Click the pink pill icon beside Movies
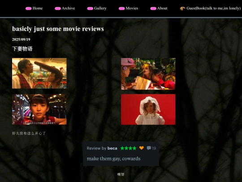This screenshot has height=182, width=242. pos(121,9)
